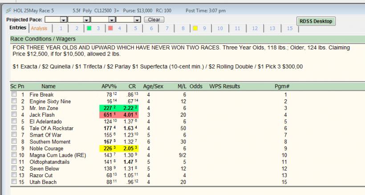Open fourth Projected Pace dropdown
Viewport: 365px width, 195px height.
(x=138, y=20)
